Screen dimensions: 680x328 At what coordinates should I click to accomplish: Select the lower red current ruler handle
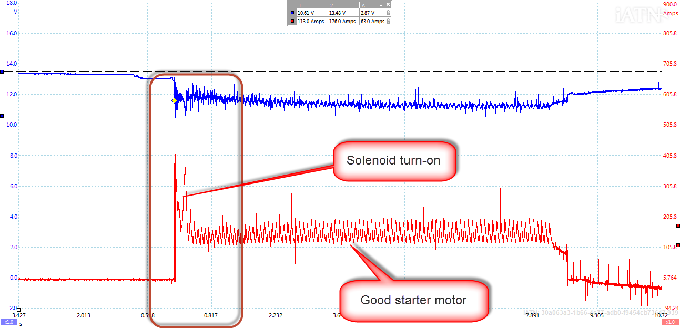(678, 245)
